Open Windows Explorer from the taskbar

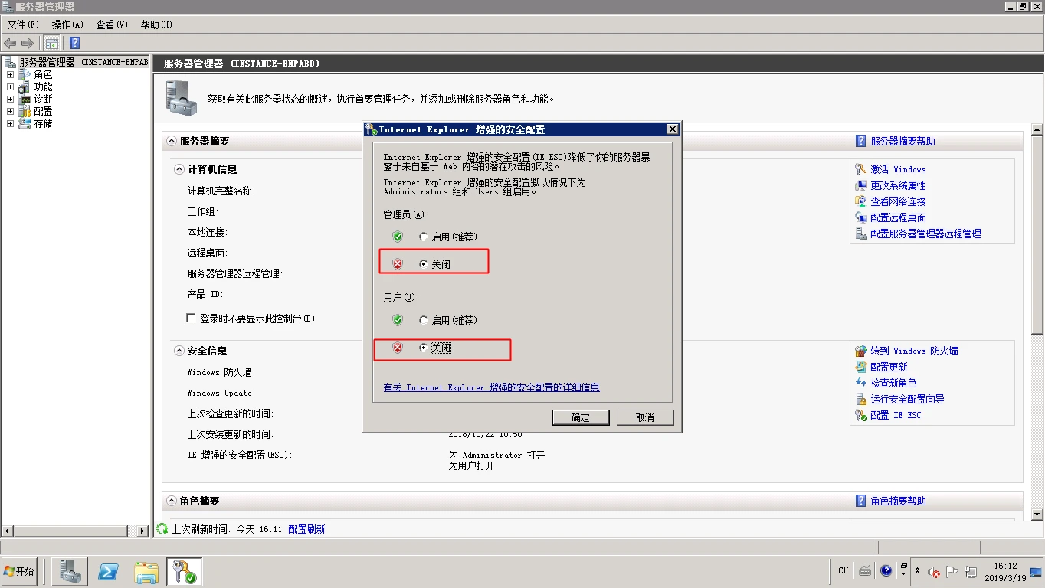point(145,570)
